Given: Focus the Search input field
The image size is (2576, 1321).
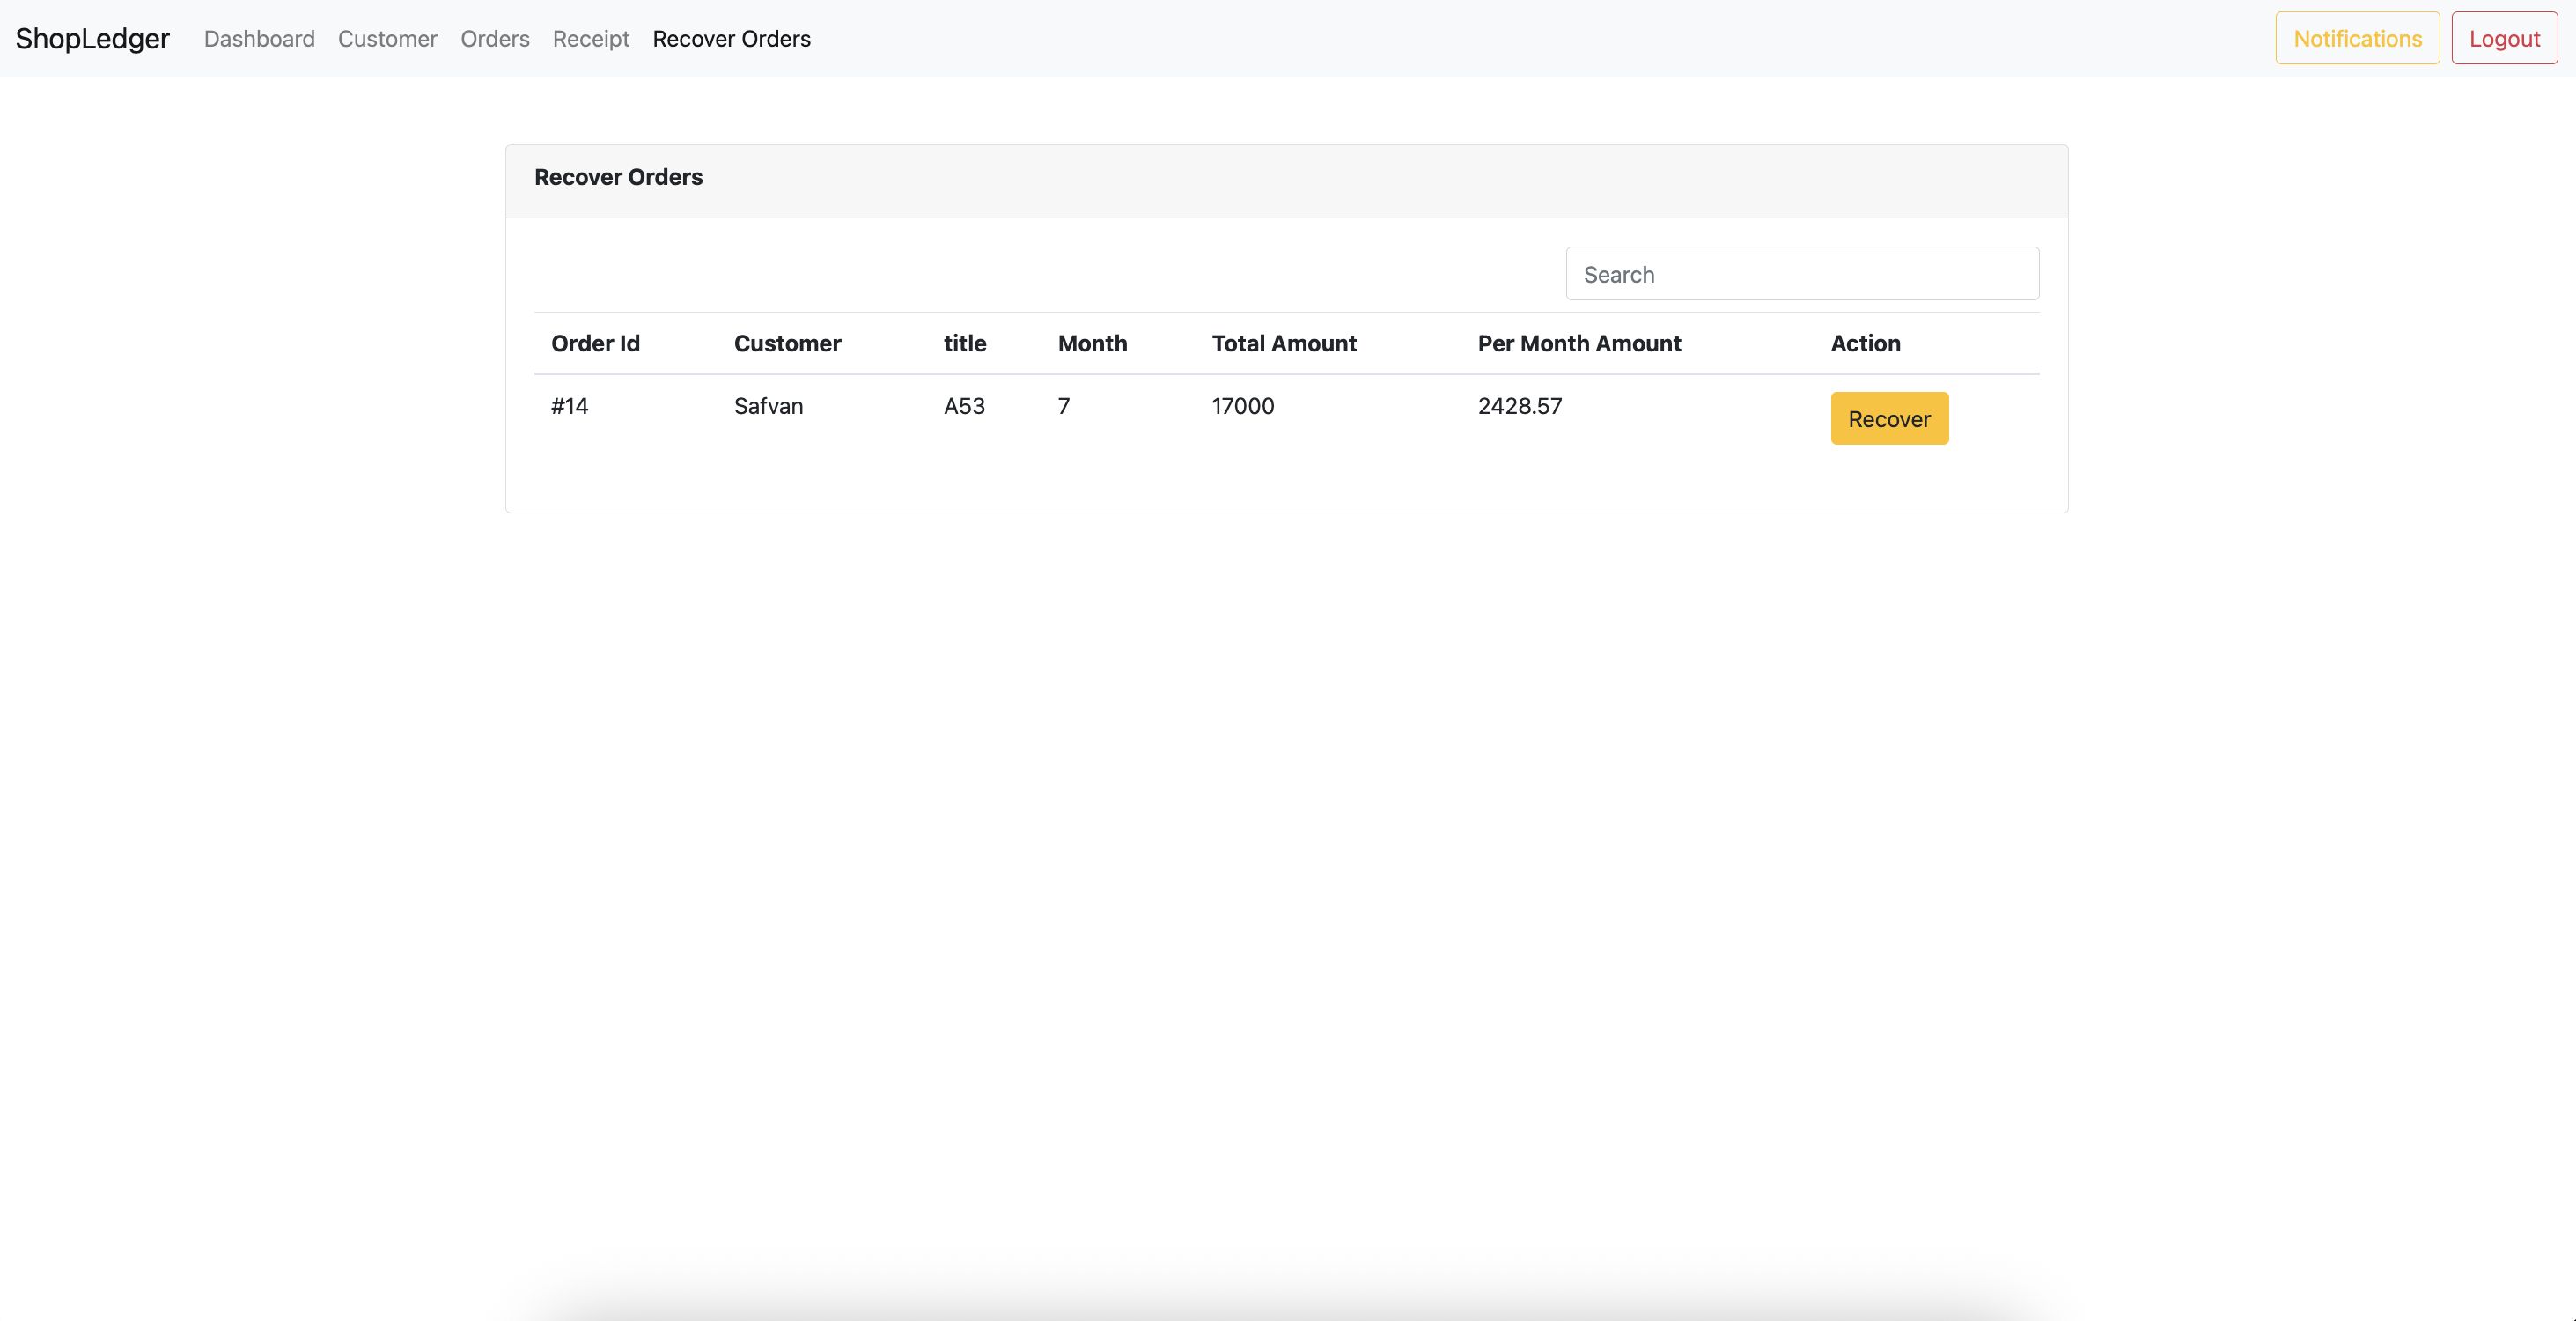Looking at the screenshot, I should [1802, 274].
